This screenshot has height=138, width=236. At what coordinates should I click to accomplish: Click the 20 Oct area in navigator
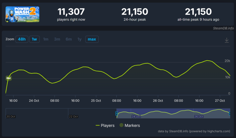click(x=11, y=116)
